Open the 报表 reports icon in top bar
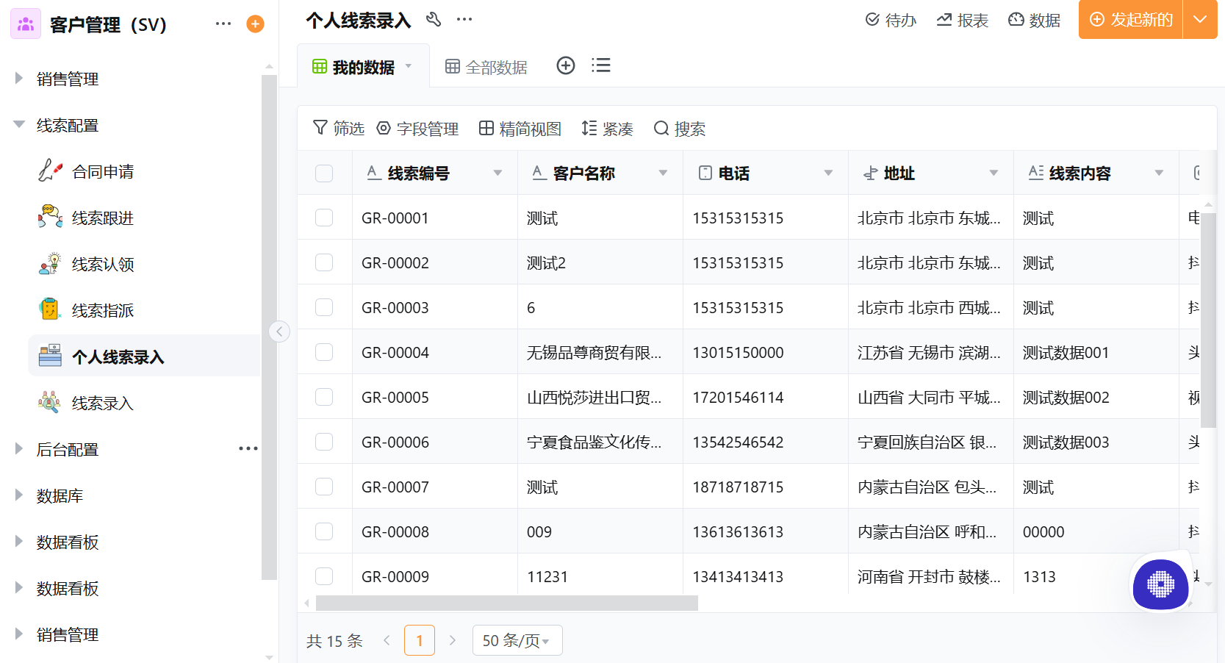The image size is (1225, 663). pos(962,20)
